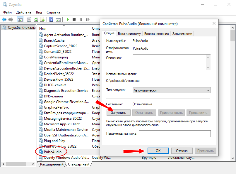Toggle the console tree toolbar icon
This screenshot has height=174, width=236.
pos(20,20)
